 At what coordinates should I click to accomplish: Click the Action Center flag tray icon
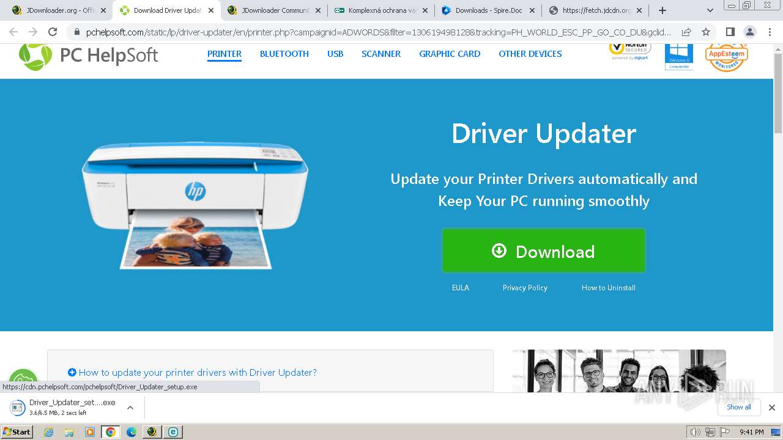[x=725, y=432]
